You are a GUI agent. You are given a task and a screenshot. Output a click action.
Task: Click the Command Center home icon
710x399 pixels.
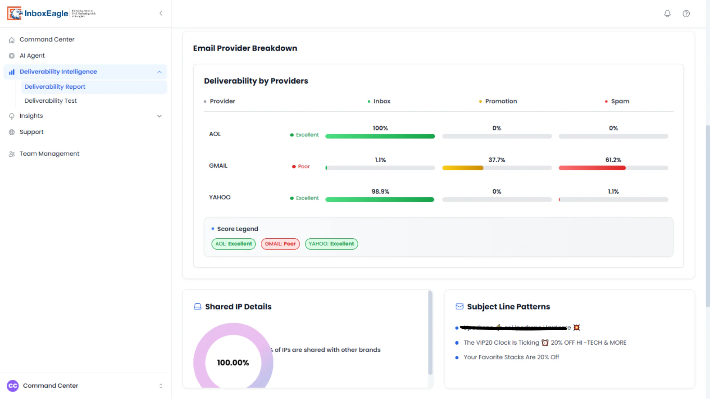point(12,40)
